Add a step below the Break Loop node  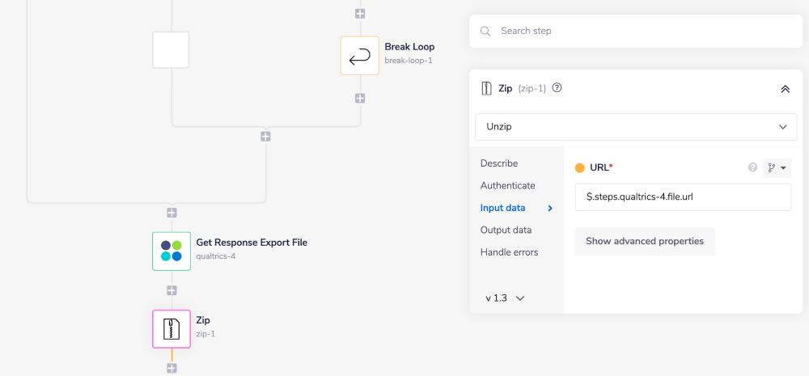tap(360, 98)
